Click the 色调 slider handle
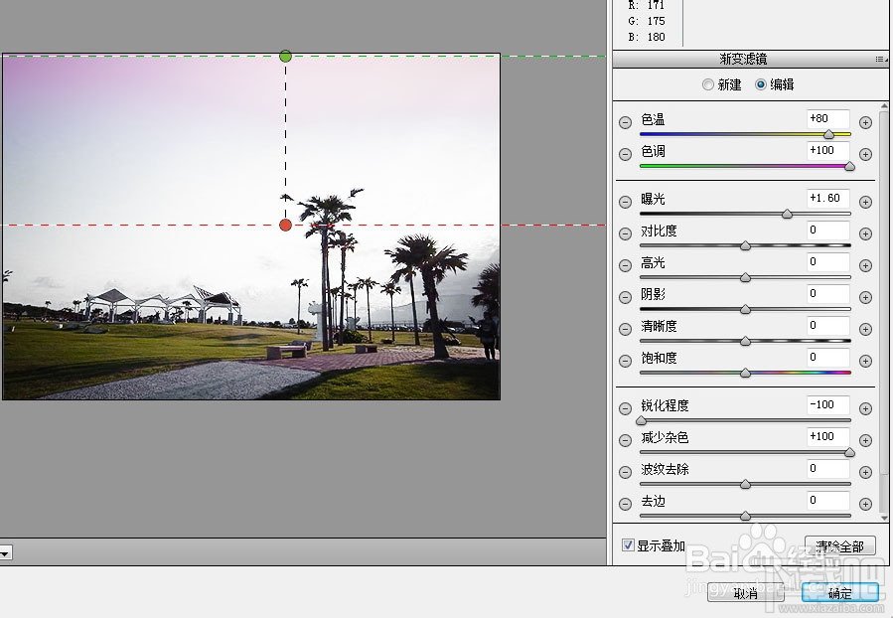893x618 pixels. coord(851,166)
